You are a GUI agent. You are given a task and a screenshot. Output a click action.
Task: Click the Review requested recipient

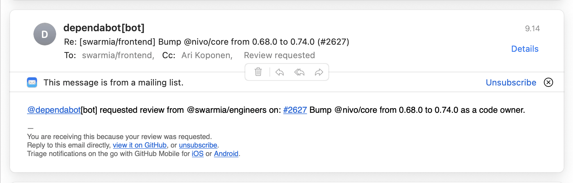point(279,55)
